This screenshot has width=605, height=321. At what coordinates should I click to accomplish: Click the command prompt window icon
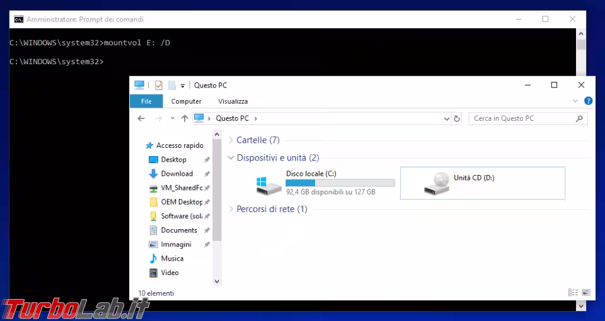(18, 20)
